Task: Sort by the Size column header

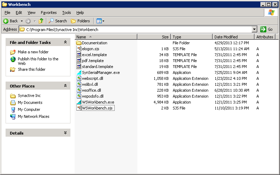Action: (154, 37)
